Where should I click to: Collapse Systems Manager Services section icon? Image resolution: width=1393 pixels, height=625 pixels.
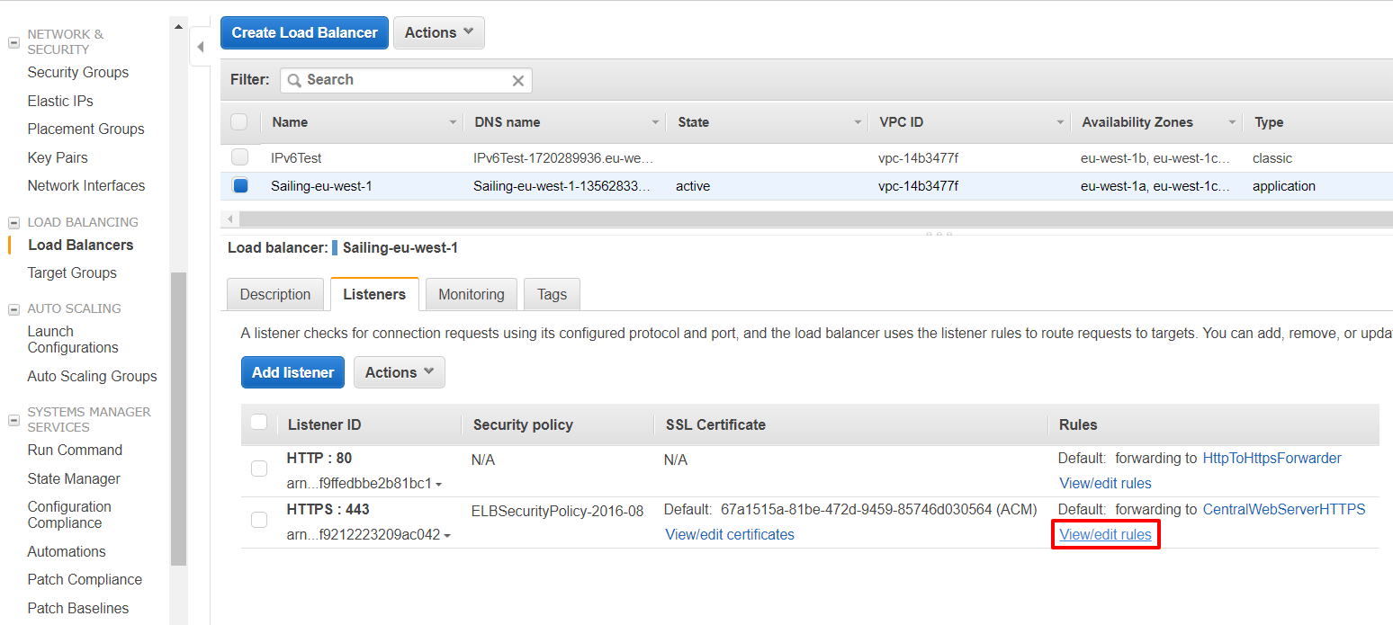tap(13, 420)
